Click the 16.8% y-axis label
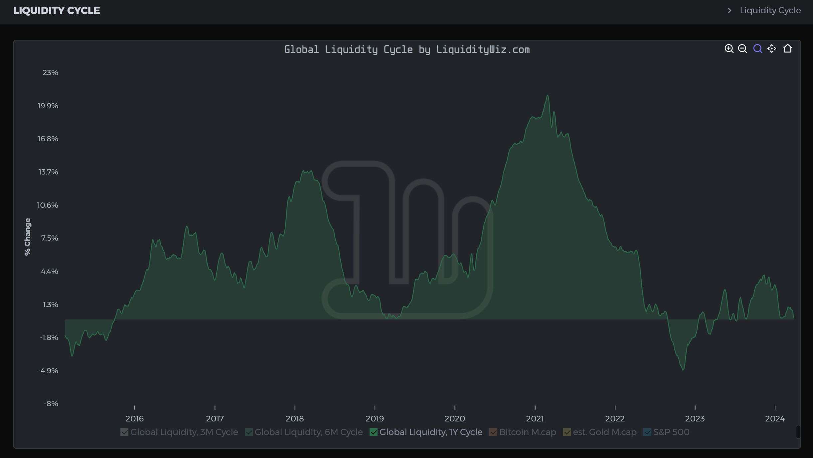This screenshot has height=458, width=813. tap(48, 139)
